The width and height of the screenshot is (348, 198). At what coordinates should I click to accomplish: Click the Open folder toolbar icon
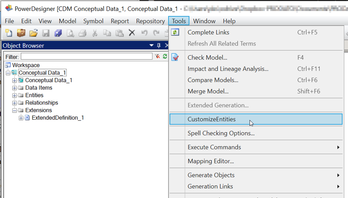click(33, 33)
